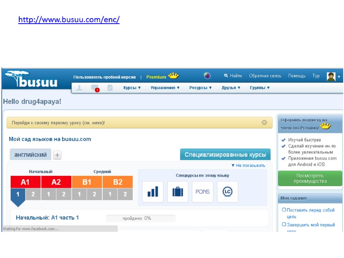Select part 1 under A1
Viewport: 344px width, 258px height.
pyautogui.click(x=18, y=194)
